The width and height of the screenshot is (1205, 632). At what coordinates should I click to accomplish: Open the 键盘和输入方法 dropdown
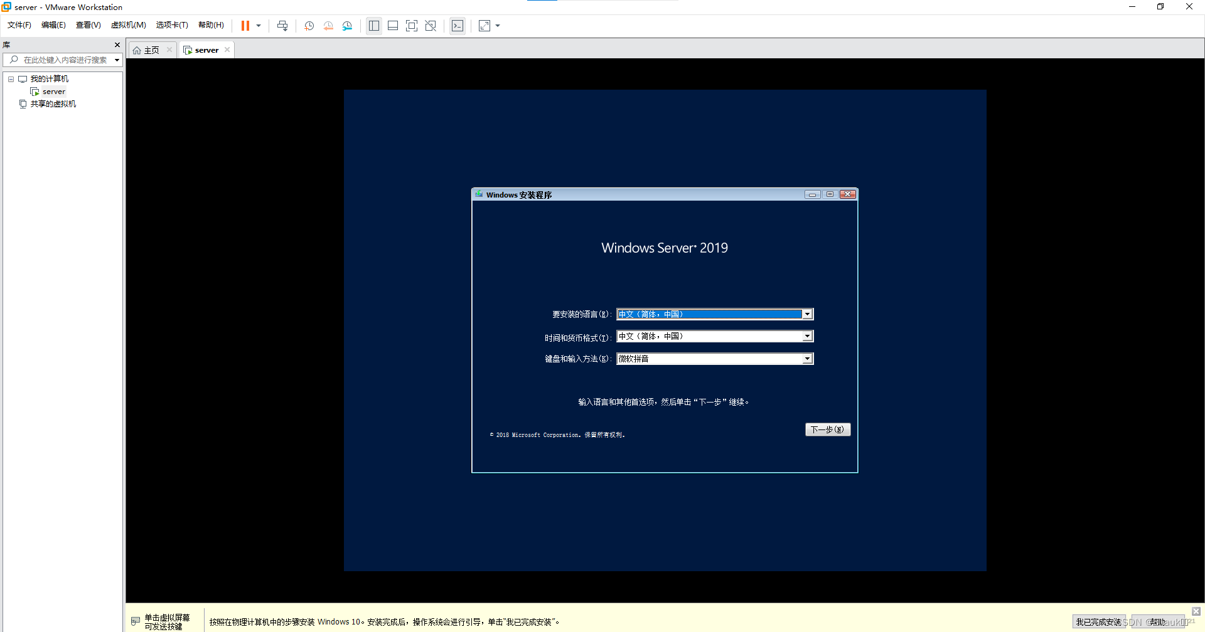[x=807, y=358]
